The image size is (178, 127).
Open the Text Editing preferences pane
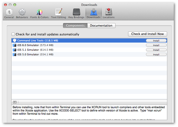pos(58,14)
